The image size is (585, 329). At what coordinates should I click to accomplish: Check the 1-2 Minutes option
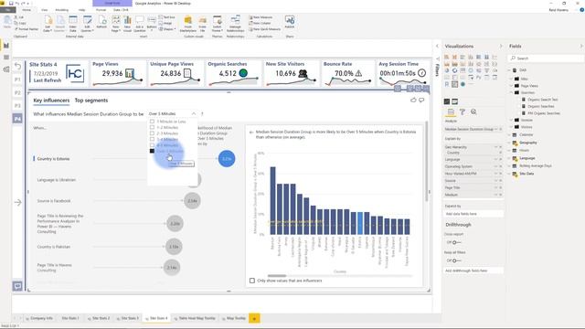(x=152, y=127)
